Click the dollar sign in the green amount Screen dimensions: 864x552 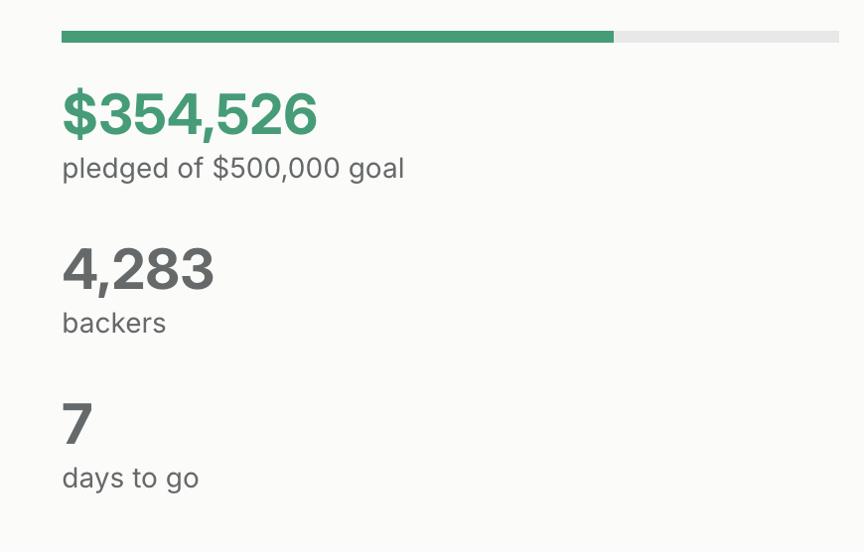coord(75,114)
